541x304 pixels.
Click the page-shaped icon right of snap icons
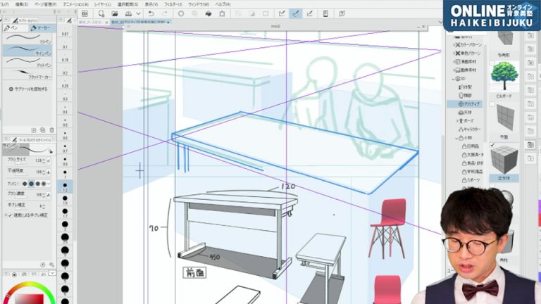(325, 13)
